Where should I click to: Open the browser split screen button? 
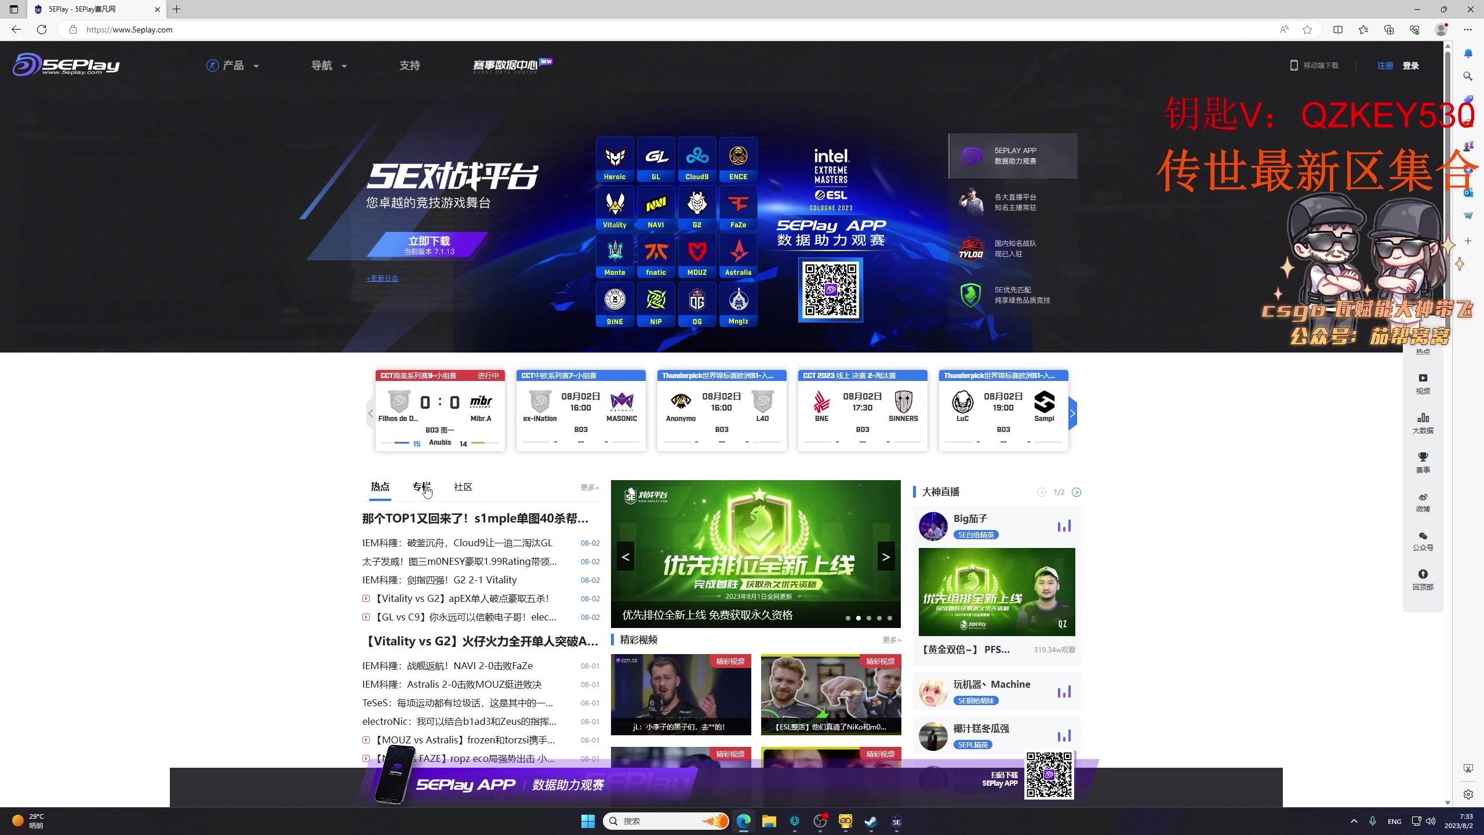1338,30
